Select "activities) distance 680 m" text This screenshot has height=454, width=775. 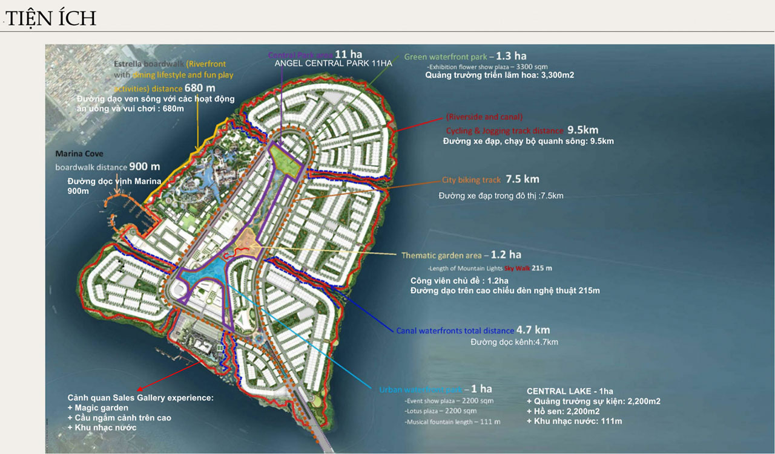pyautogui.click(x=164, y=88)
